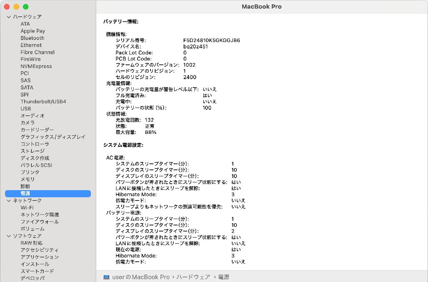Click the システム電源設定 heading
Screen dimensions: 428x282
[123, 145]
